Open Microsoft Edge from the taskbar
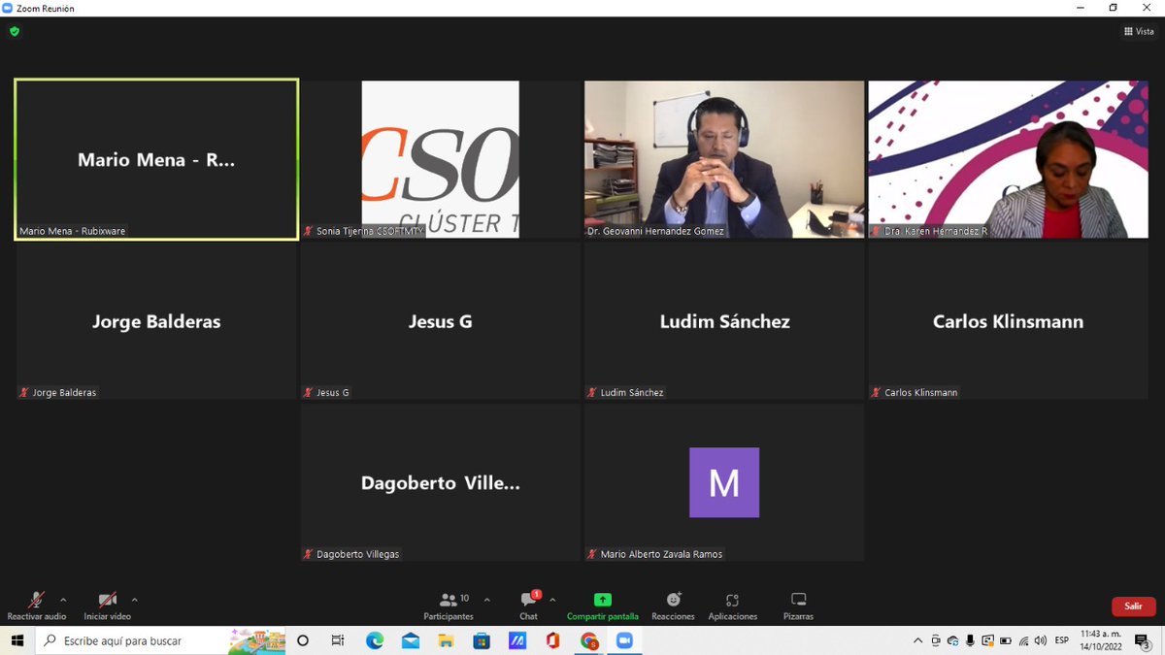Screen dimensions: 1165x655 [x=375, y=640]
